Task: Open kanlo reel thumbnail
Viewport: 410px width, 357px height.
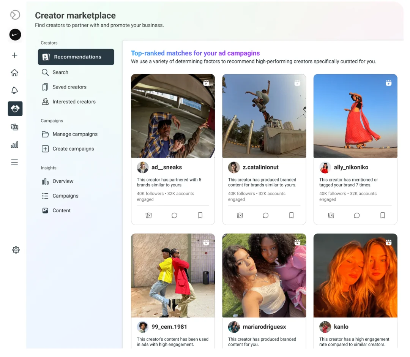Action: tap(355, 275)
